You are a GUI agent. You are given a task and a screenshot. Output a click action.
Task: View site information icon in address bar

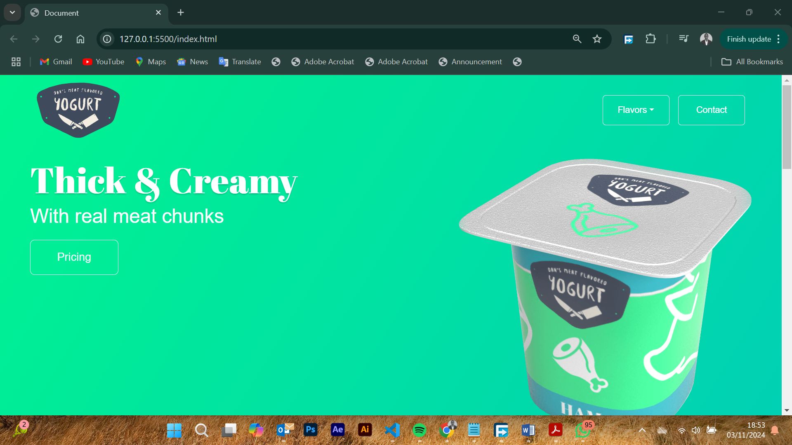click(x=107, y=39)
